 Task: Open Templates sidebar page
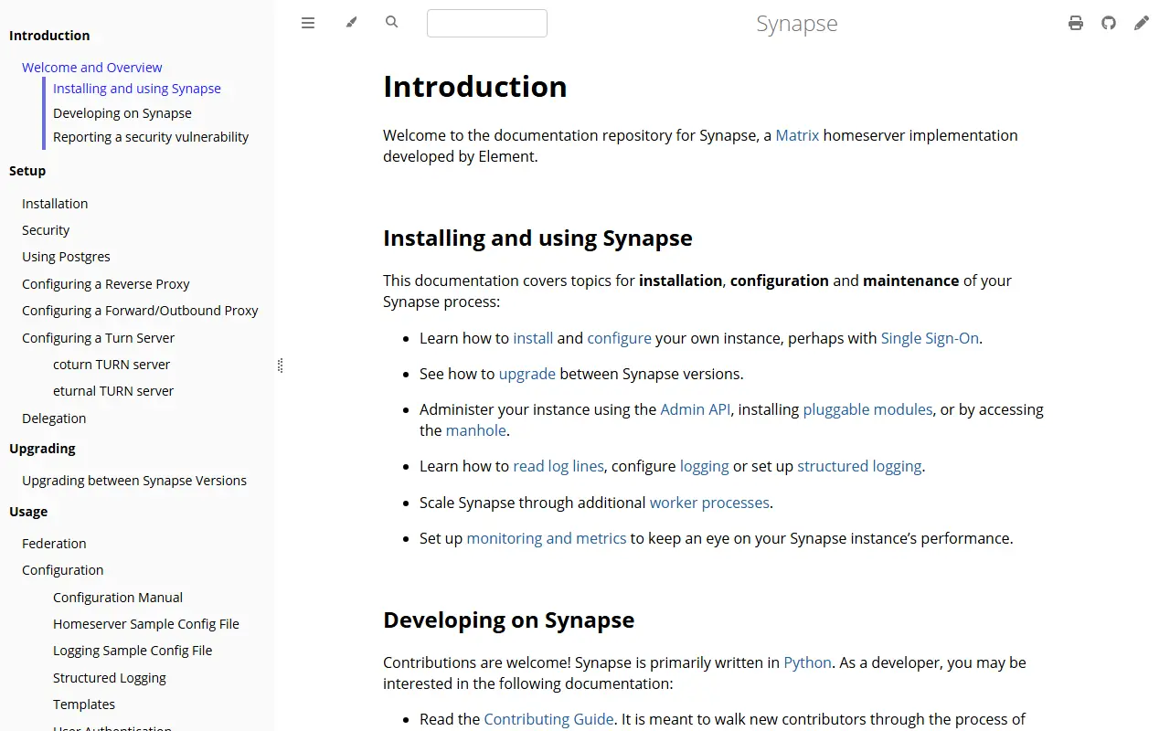click(x=84, y=705)
